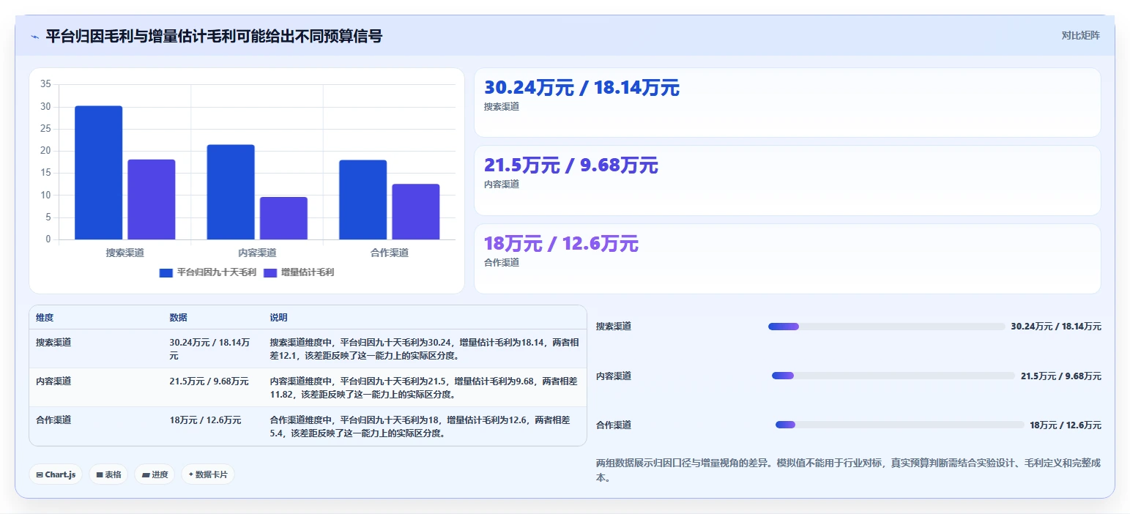Click the 内容渠道 label left of its progress bar
Image resolution: width=1130 pixels, height=514 pixels.
tap(614, 376)
